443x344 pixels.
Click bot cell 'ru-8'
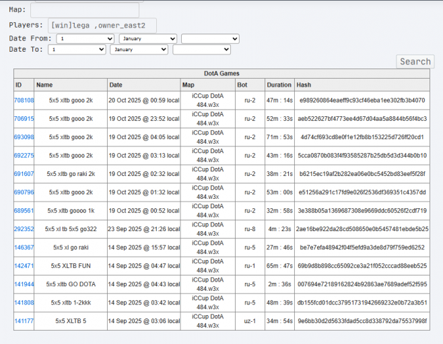250,229
